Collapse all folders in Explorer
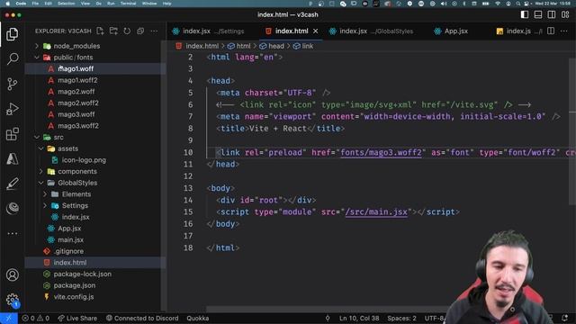Image resolution: width=576 pixels, height=324 pixels. coord(140,31)
